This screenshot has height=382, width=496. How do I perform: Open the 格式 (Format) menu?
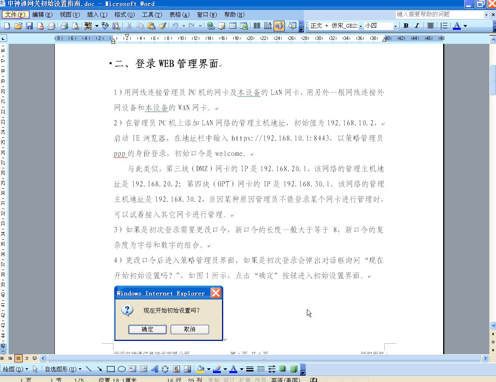coord(124,14)
